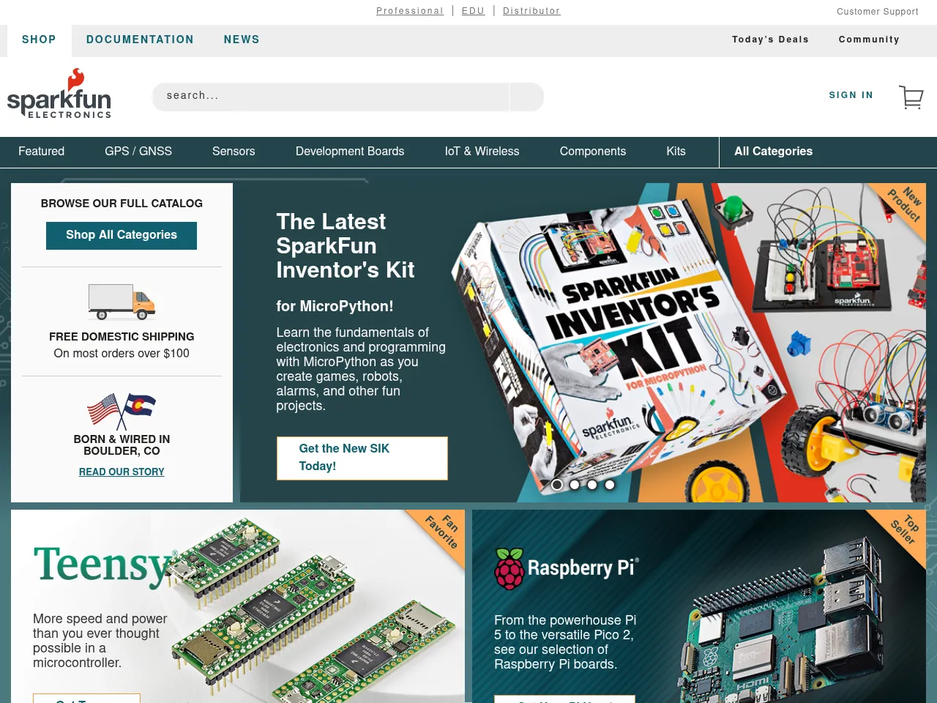Open the All Categories menu
937x703 pixels.
773,152
